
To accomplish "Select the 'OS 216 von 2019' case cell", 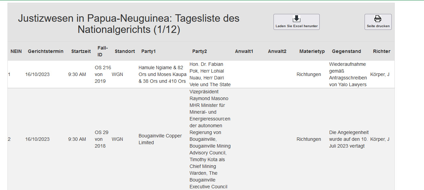I will tap(103, 74).
